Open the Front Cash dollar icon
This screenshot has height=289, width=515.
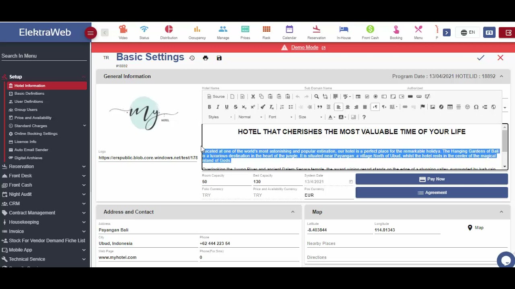coord(370,32)
